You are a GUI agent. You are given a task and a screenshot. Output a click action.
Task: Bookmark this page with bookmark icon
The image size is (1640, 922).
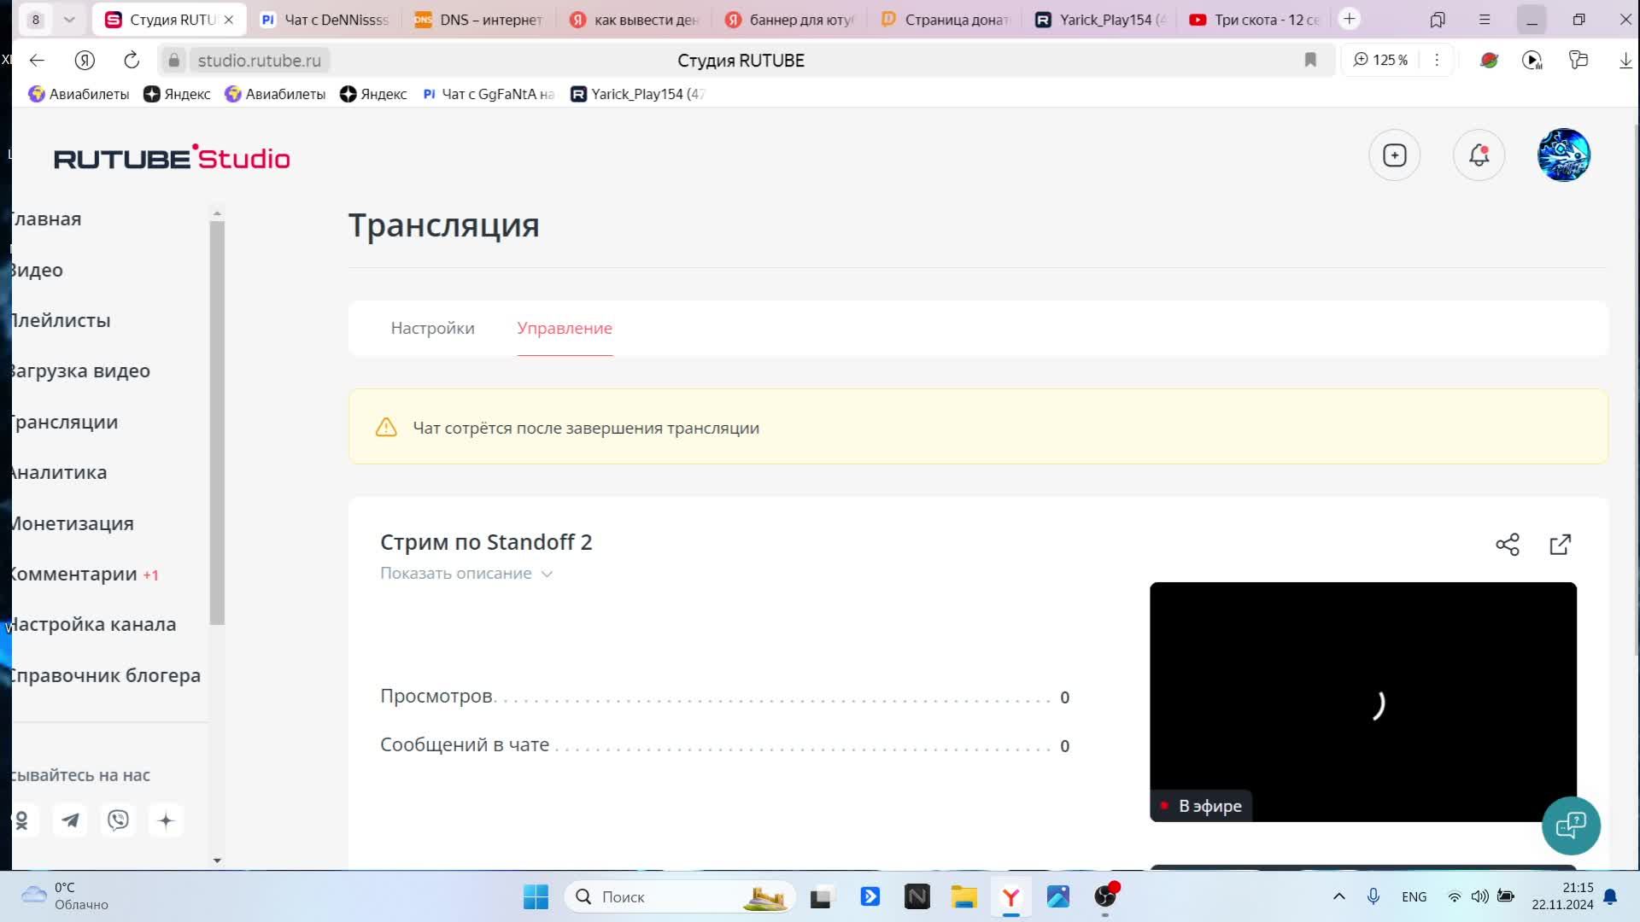1310,60
